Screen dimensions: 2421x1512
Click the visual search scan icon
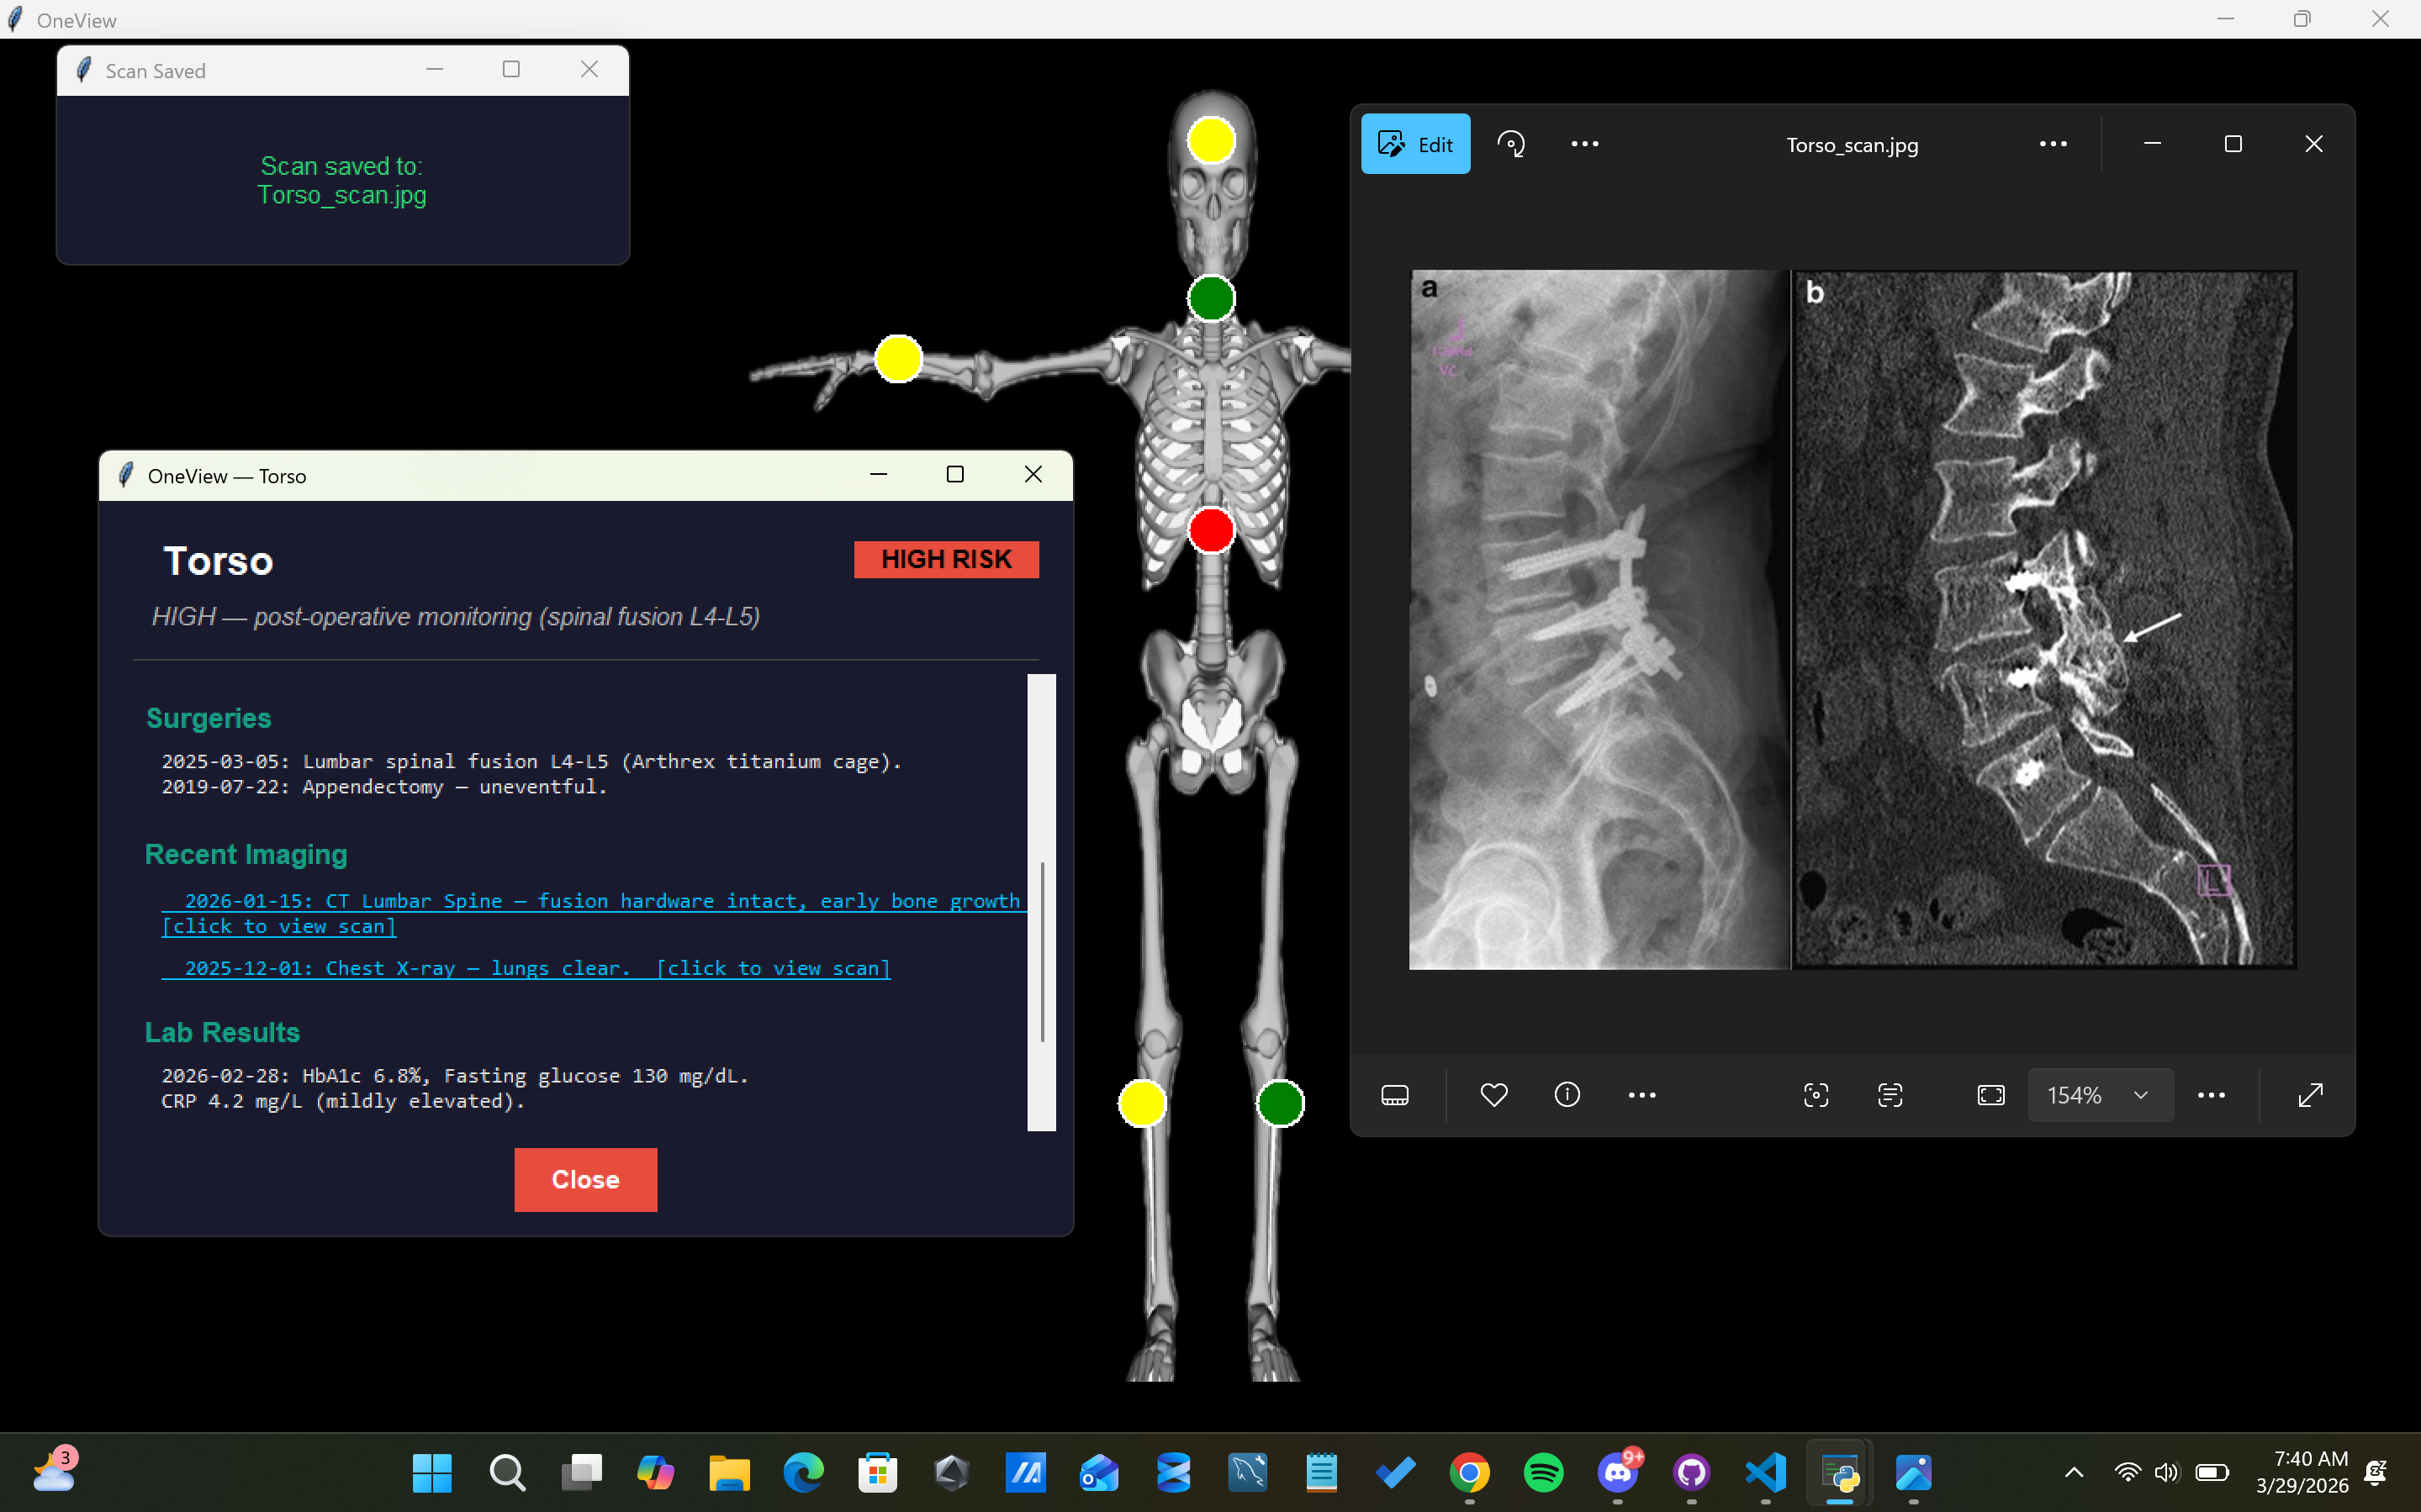click(1816, 1095)
